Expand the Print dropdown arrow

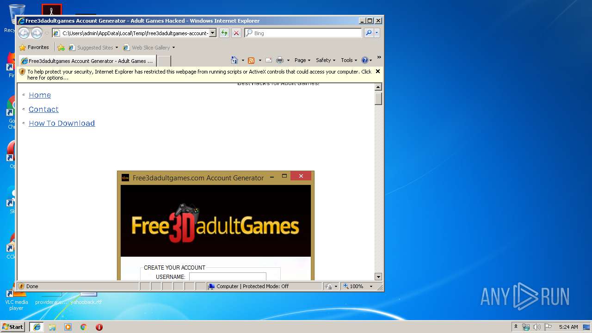288,60
